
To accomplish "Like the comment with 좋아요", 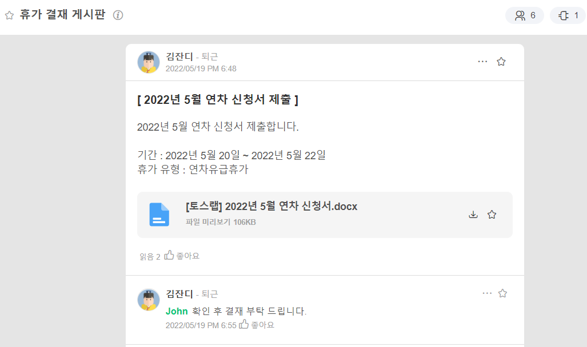I will tap(257, 325).
